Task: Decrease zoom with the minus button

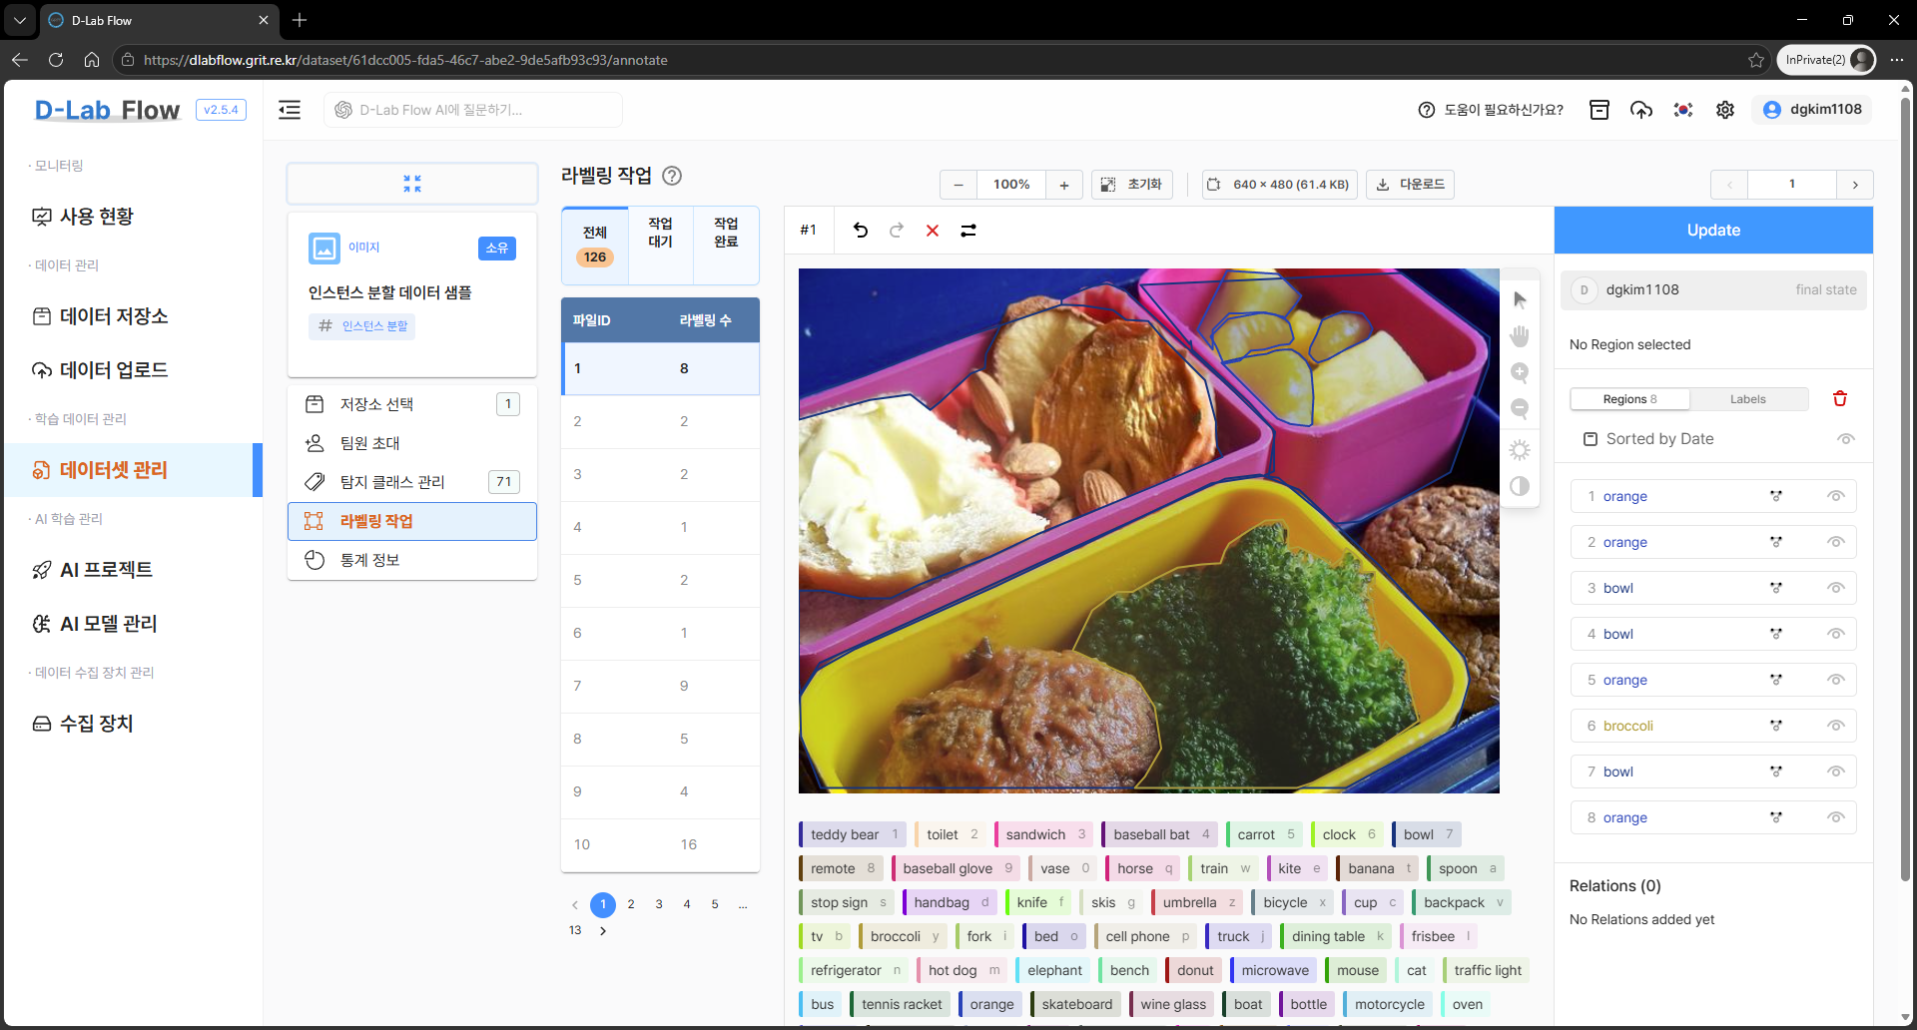Action: [958, 185]
